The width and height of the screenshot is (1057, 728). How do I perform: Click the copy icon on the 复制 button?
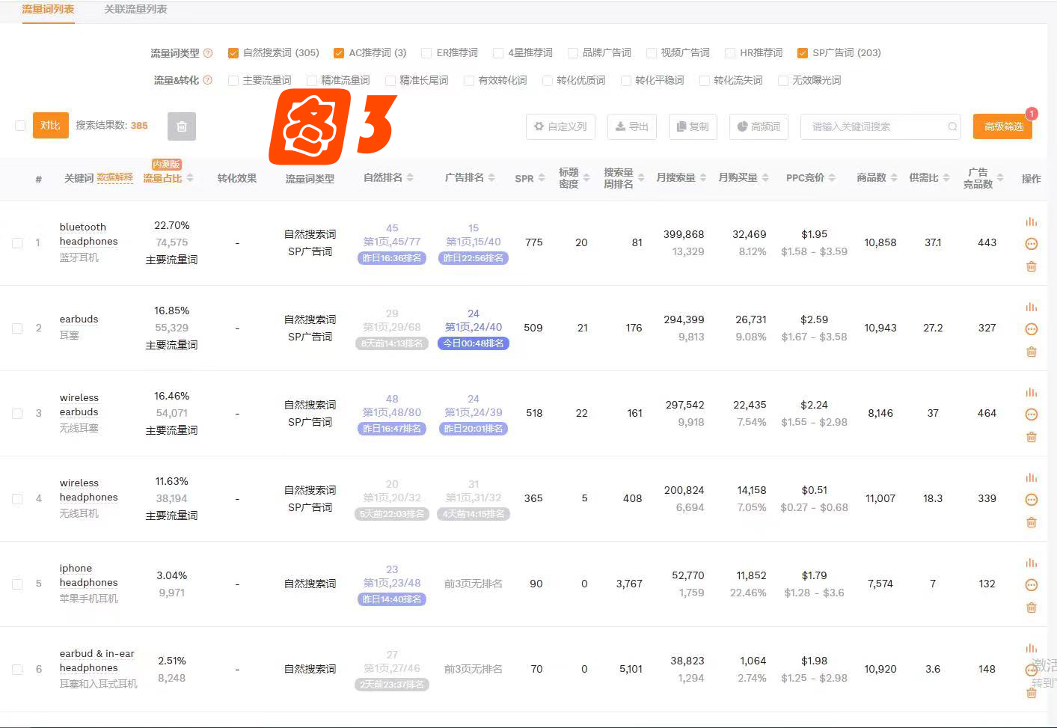681,126
